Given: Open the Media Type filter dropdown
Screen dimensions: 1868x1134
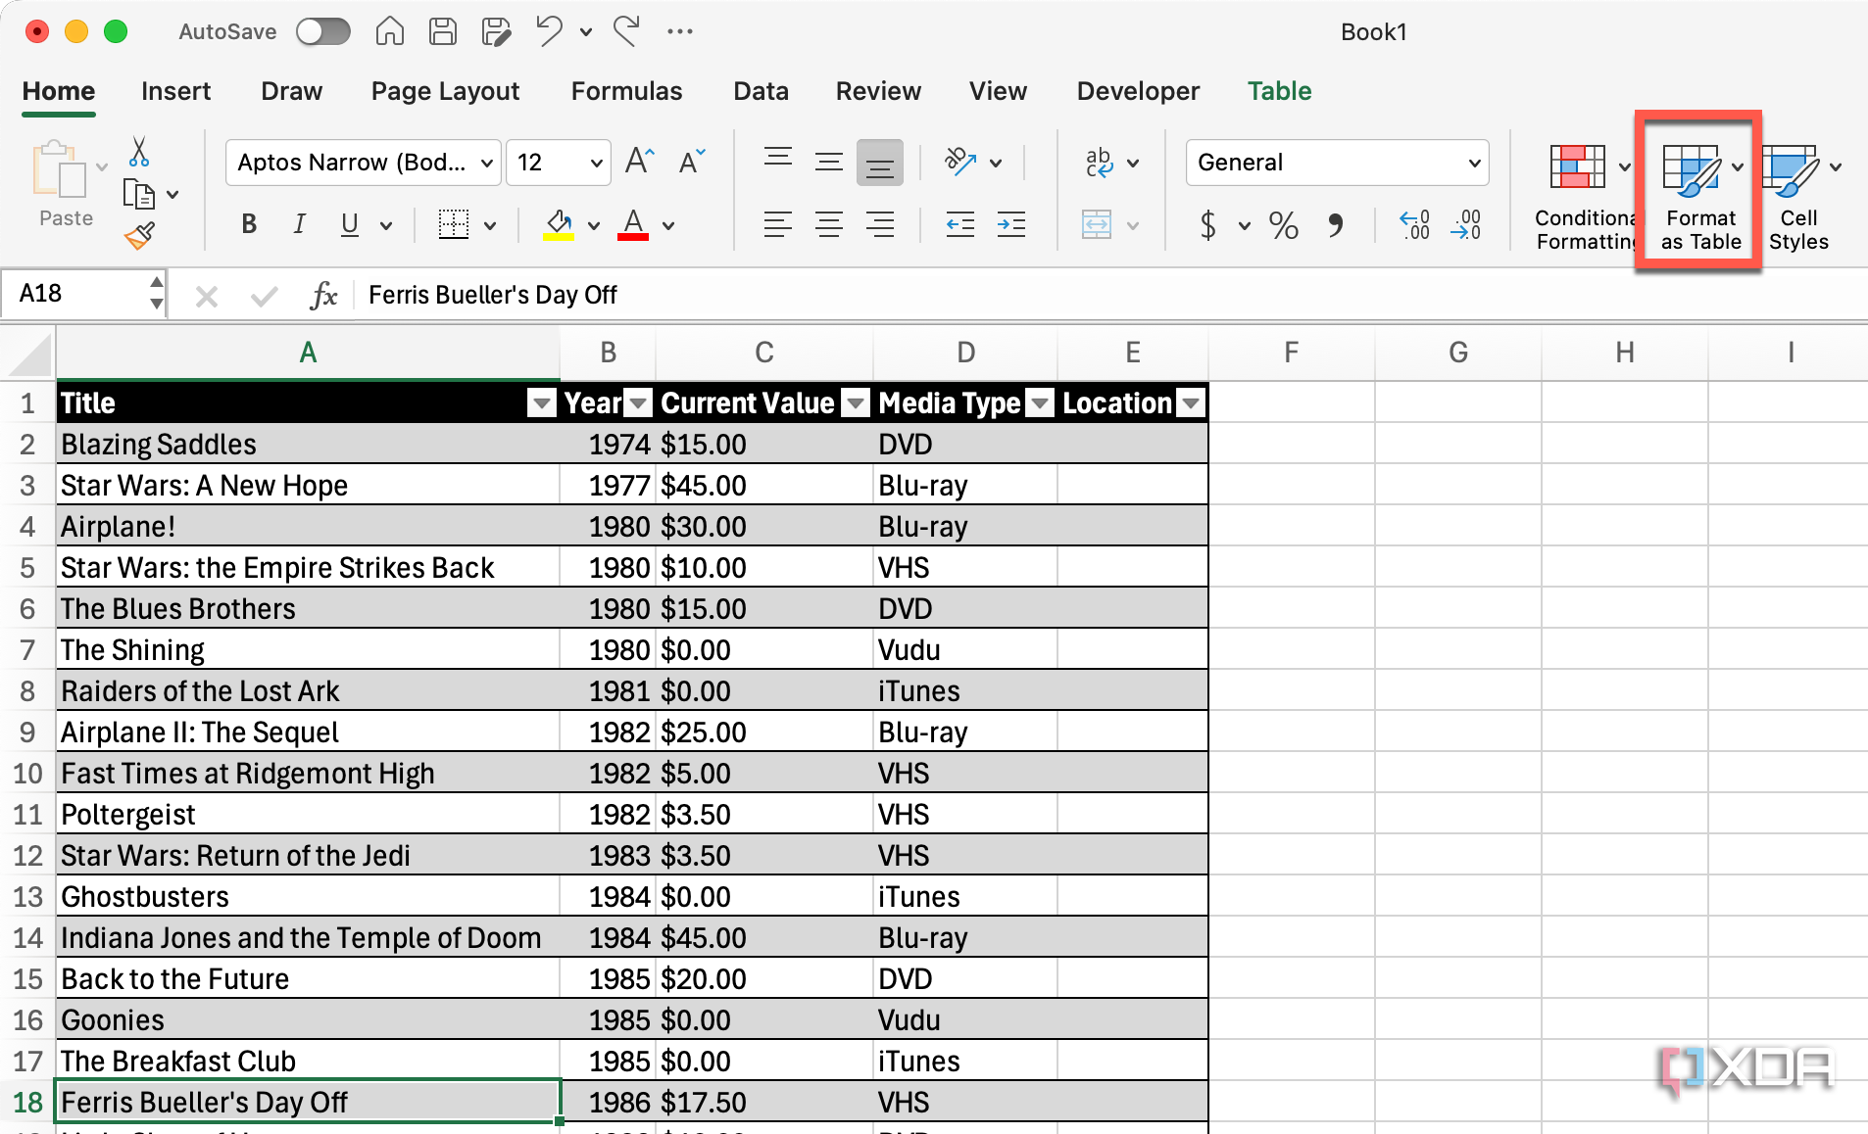Looking at the screenshot, I should pyautogui.click(x=1038, y=402).
